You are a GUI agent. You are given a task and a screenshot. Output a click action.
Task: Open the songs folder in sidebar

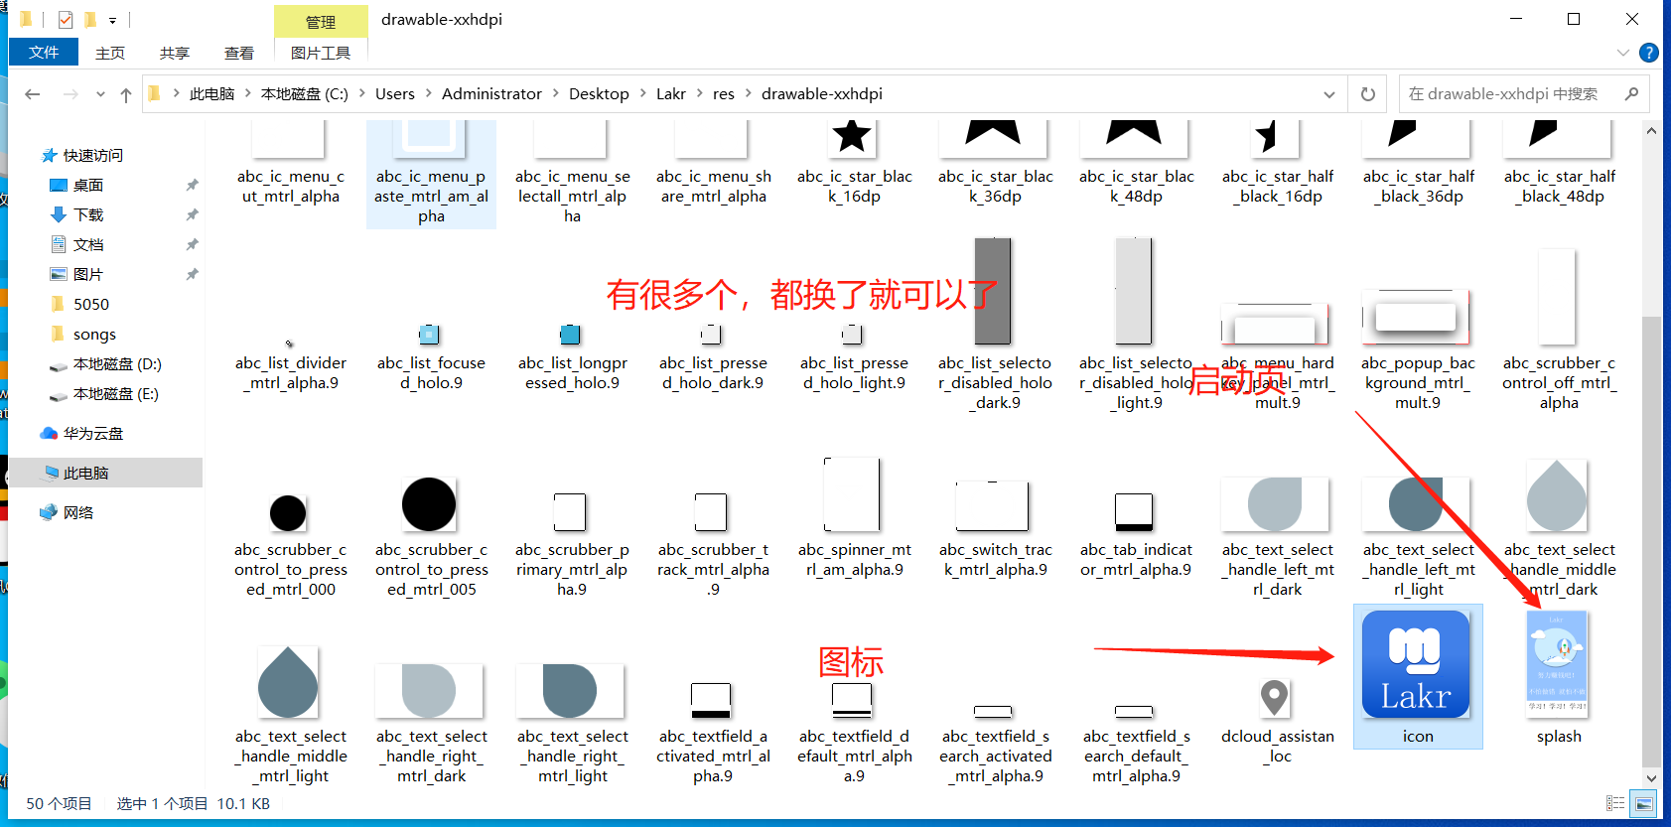(x=94, y=335)
